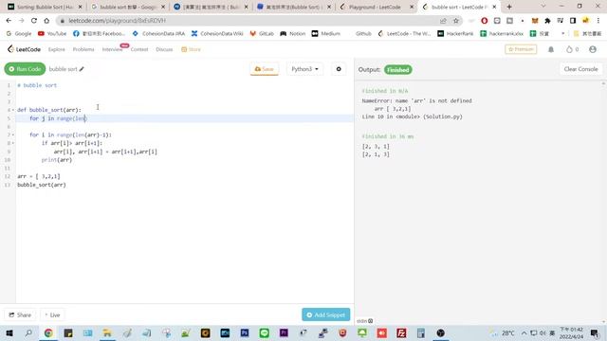
Task: Bookmark this page with star icon
Action: click(x=456, y=21)
